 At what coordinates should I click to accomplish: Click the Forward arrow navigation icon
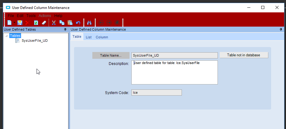(109, 23)
